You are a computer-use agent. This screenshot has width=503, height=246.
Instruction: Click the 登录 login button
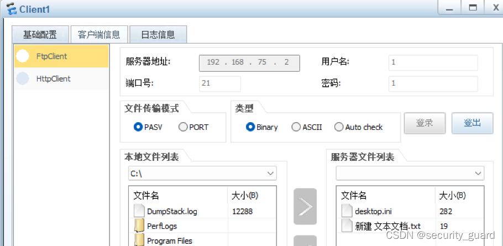pos(425,123)
